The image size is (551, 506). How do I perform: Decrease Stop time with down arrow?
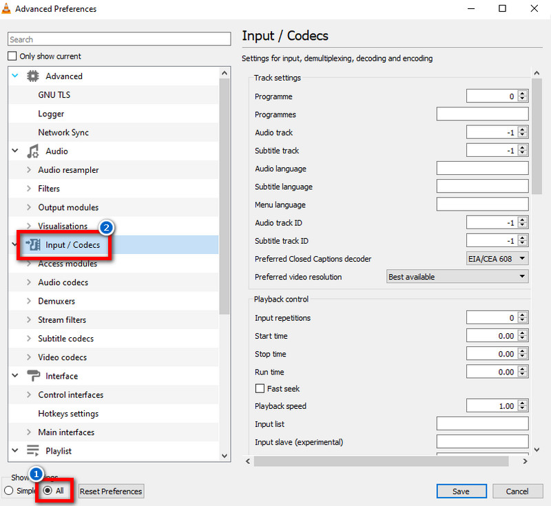pos(523,357)
